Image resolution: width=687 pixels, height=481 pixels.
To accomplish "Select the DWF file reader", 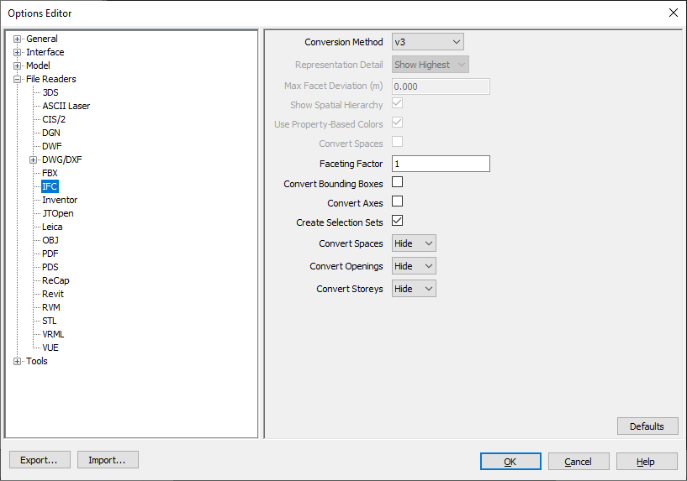I will click(51, 147).
